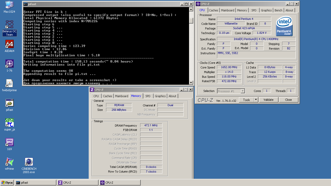Image resolution: width=331 pixels, height=186 pixels.
Task: Click the console vertical scrollbar thumb
Action: click(191, 21)
